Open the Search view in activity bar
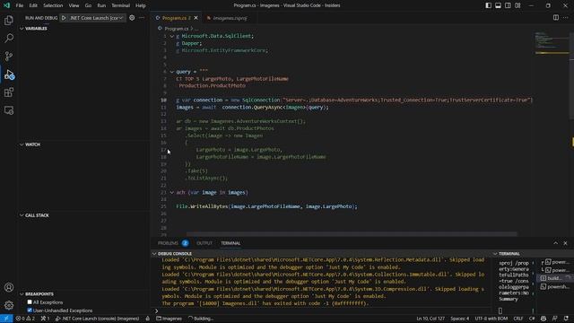The width and height of the screenshot is (574, 323). (9, 38)
